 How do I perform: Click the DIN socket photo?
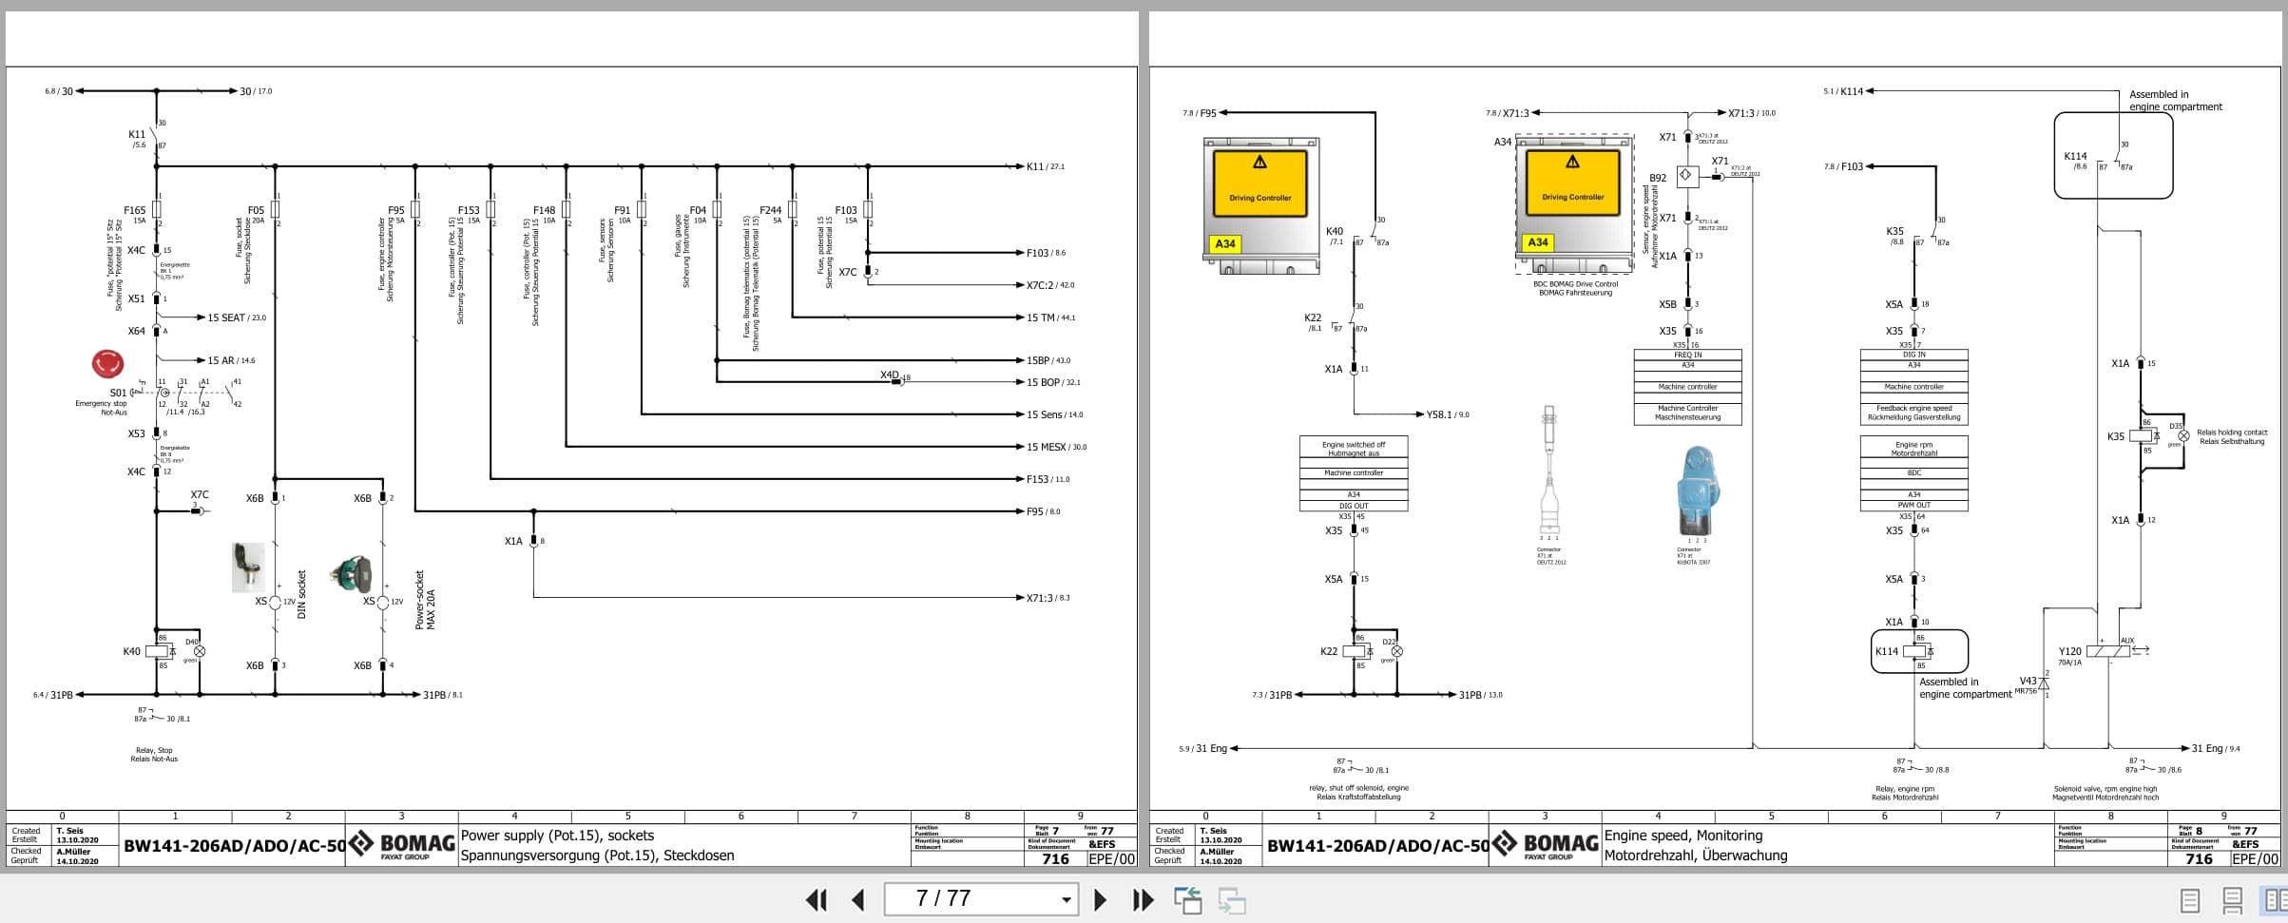(246, 567)
